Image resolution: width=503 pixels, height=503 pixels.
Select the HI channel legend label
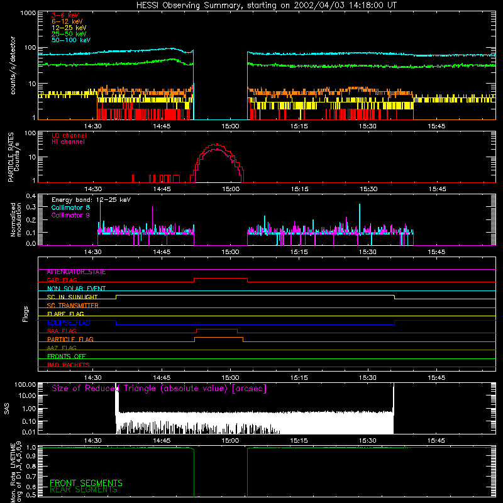coord(68,141)
